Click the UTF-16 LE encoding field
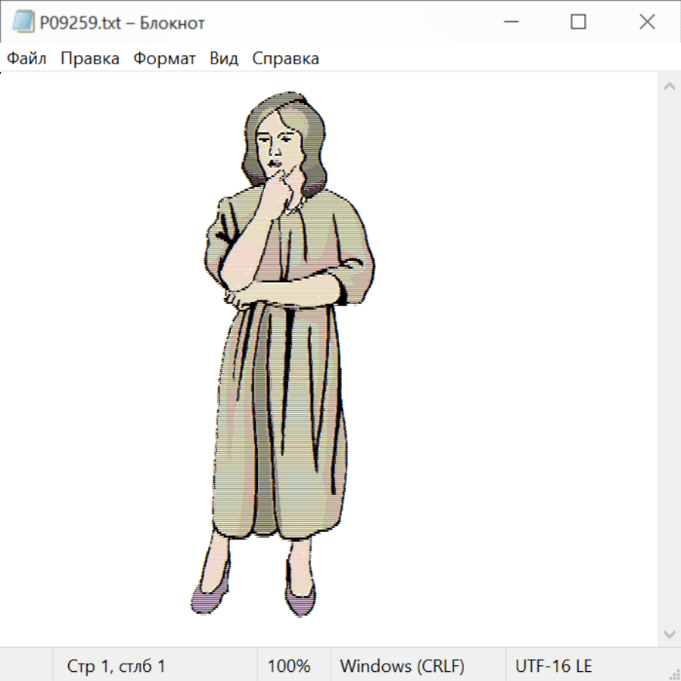 pos(554,667)
